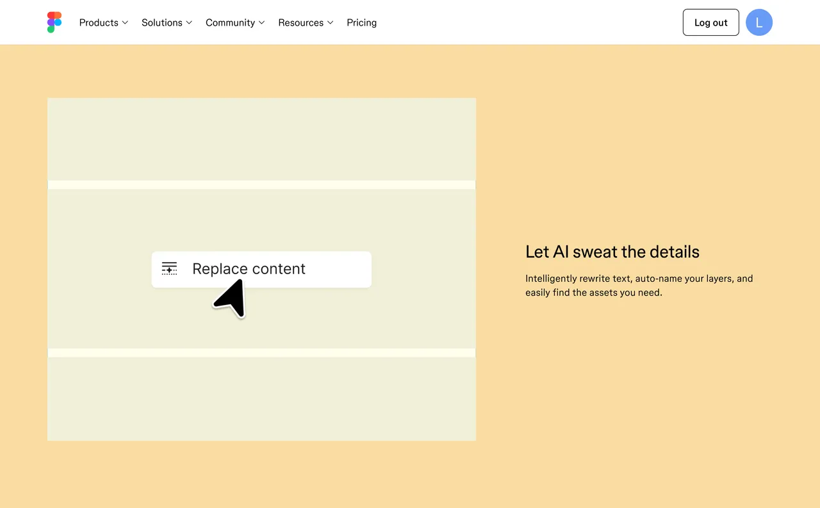Viewport: 820px width, 508px height.
Task: Click Products in the navigation bar
Action: (99, 22)
